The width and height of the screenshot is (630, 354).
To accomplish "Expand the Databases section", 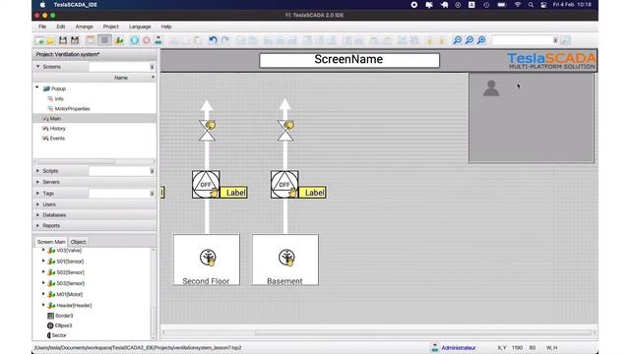I will coord(37,215).
